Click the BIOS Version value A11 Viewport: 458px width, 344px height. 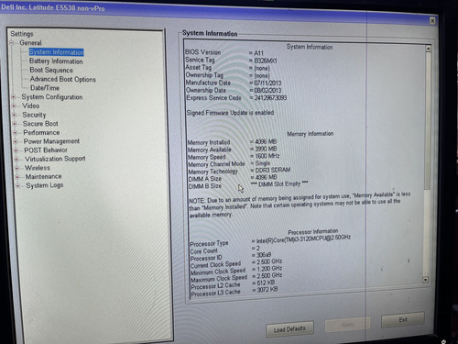click(x=258, y=53)
